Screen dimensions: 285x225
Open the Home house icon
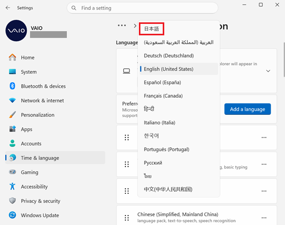(x=12, y=57)
